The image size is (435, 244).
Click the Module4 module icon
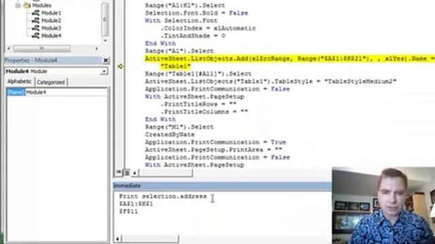[x=35, y=35]
